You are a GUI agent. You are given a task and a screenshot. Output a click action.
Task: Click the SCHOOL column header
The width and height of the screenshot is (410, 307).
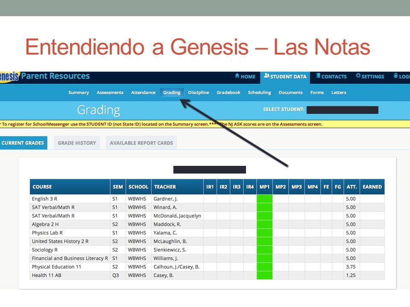point(138,187)
